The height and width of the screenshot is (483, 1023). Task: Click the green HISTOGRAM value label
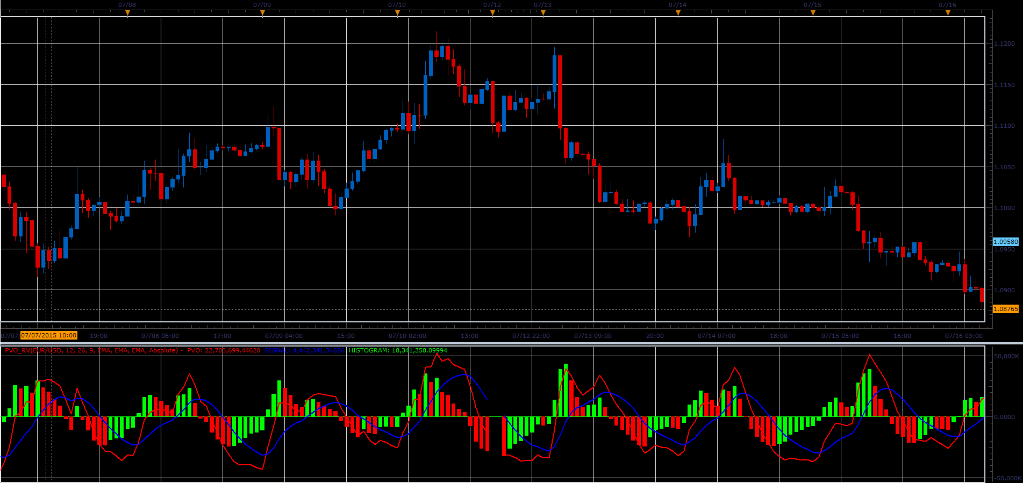(x=398, y=350)
